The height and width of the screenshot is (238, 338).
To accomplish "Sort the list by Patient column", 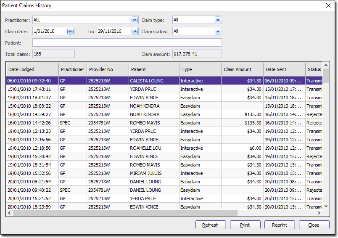I will coord(153,69).
